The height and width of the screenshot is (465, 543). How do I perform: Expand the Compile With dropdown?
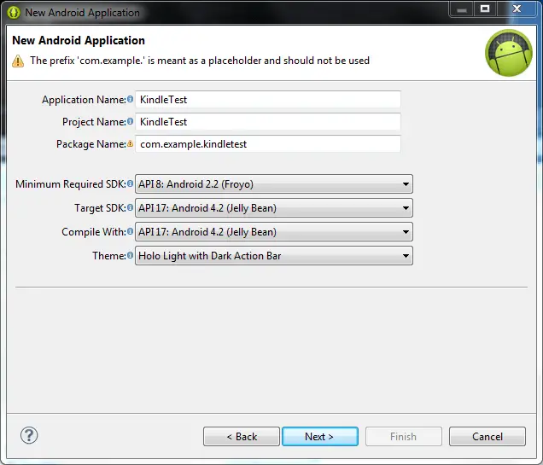click(406, 232)
